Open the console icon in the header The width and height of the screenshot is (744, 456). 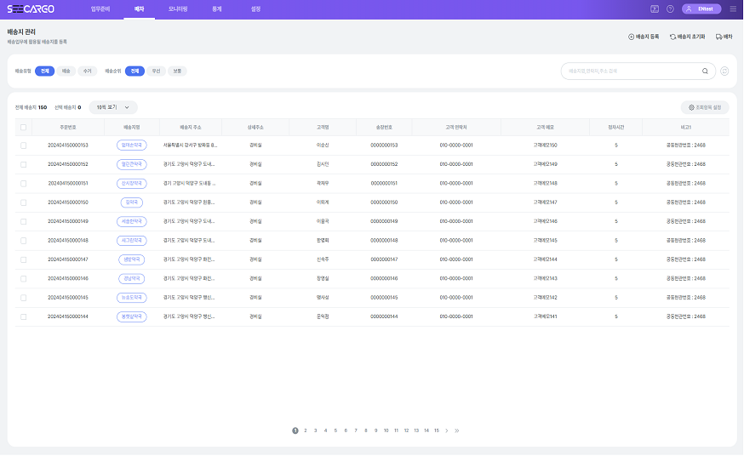coord(655,9)
